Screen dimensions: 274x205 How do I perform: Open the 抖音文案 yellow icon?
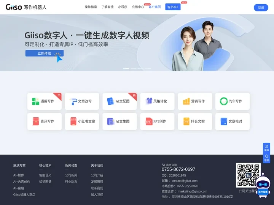186,121
